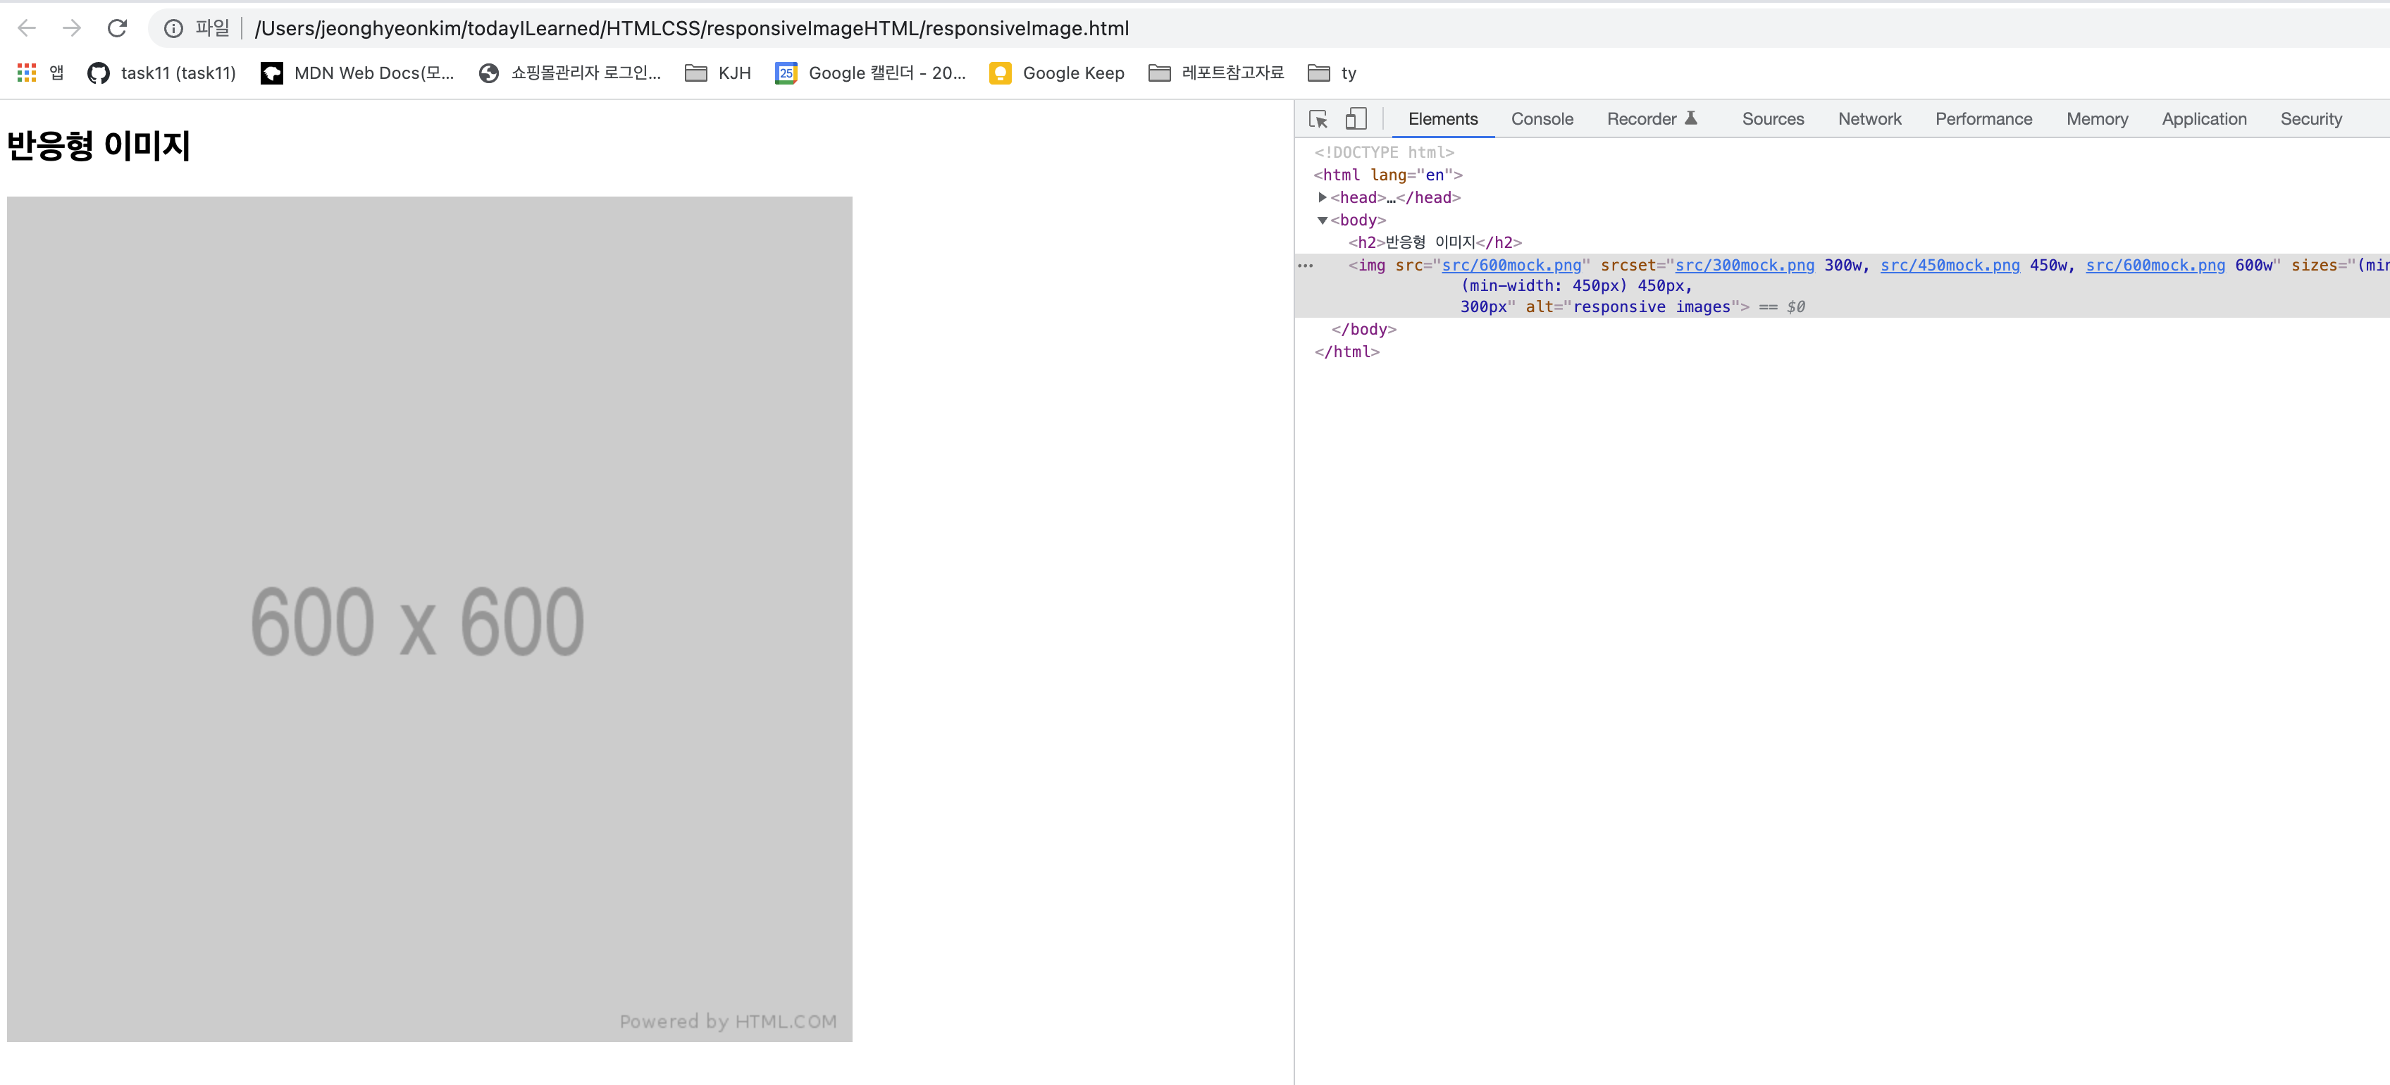Reload the current page
The width and height of the screenshot is (2390, 1085).
click(117, 27)
